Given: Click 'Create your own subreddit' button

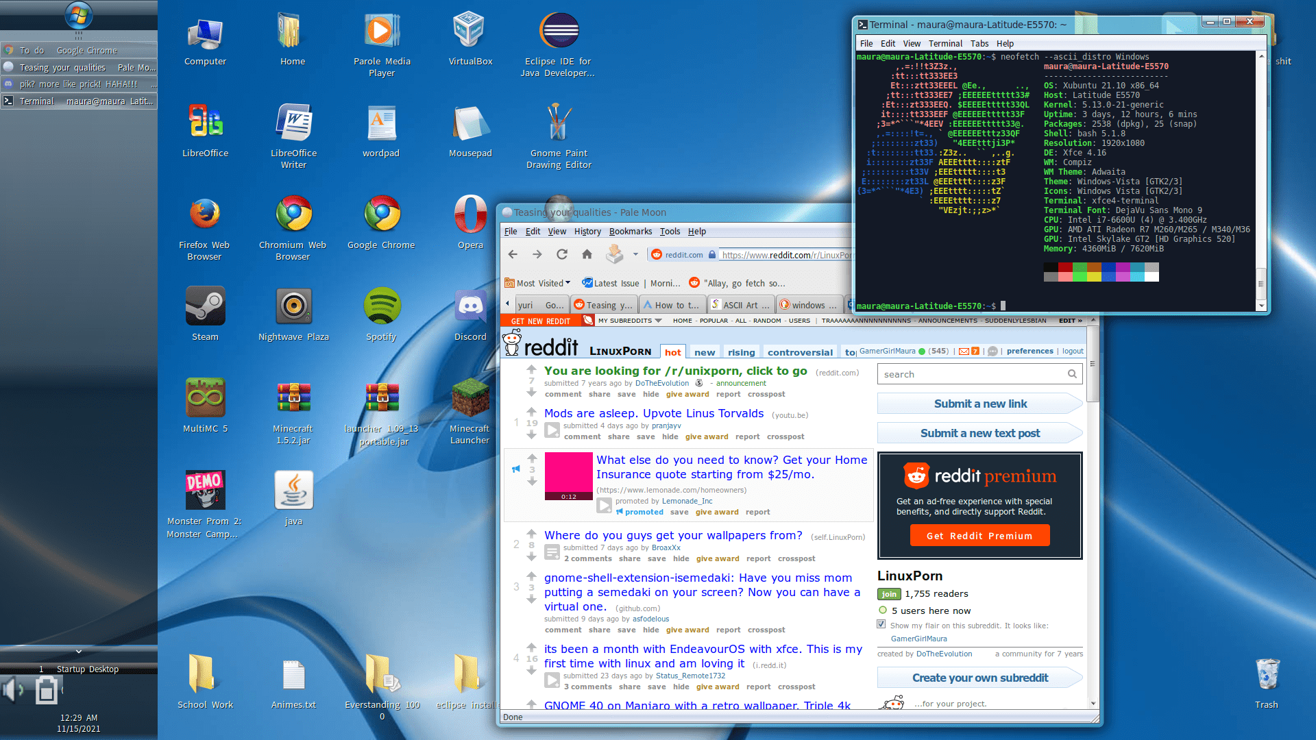Looking at the screenshot, I should point(980,678).
